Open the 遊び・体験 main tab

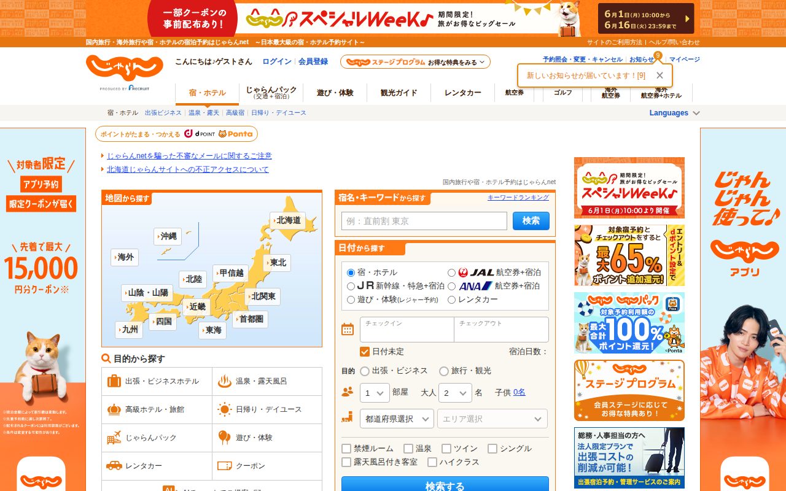[x=335, y=93]
